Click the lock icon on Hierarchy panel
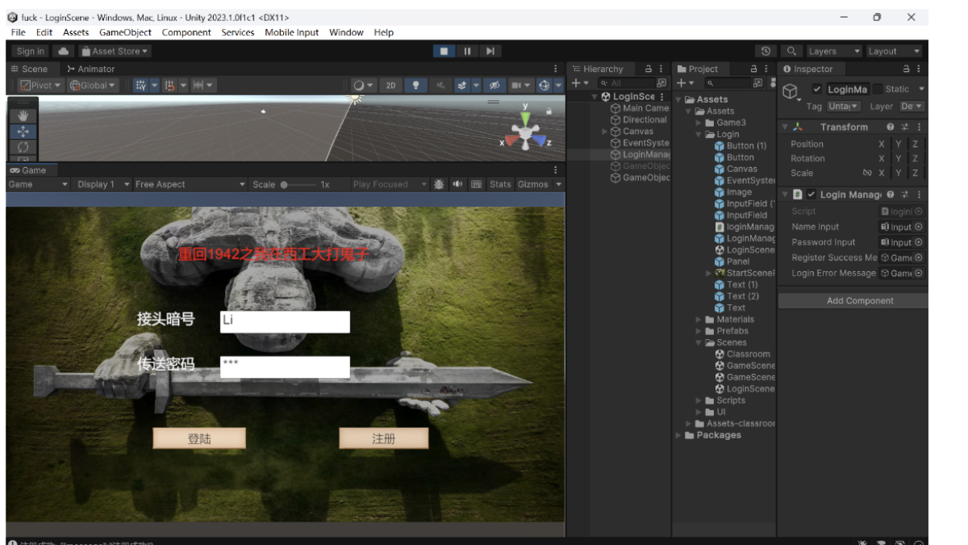The height and width of the screenshot is (545, 968). [648, 69]
